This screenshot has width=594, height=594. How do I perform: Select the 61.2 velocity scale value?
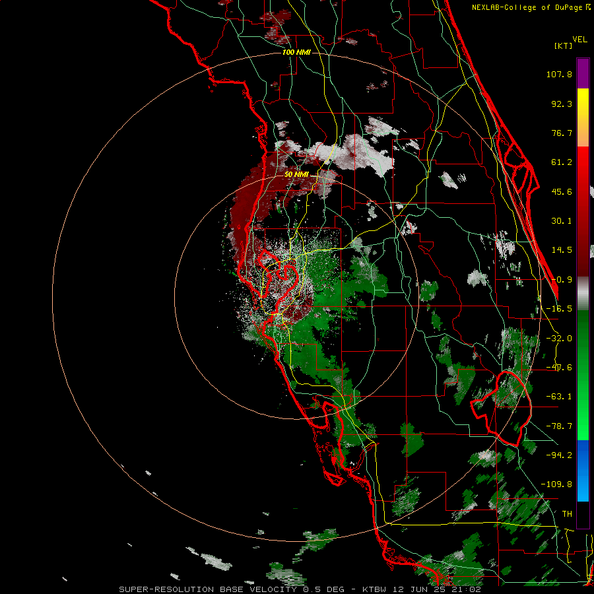562,162
